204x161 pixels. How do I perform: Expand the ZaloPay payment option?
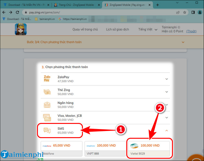click(167, 79)
